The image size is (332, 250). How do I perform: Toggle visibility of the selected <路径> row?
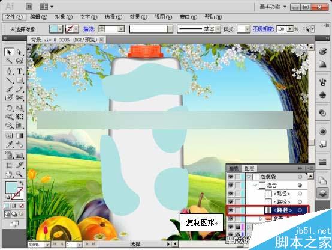[231, 210]
